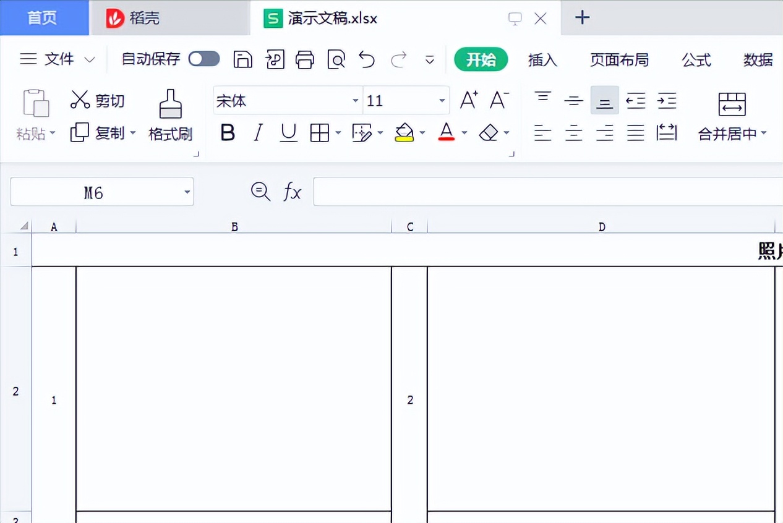The image size is (783, 523).
Task: Undo the last action
Action: (x=367, y=59)
